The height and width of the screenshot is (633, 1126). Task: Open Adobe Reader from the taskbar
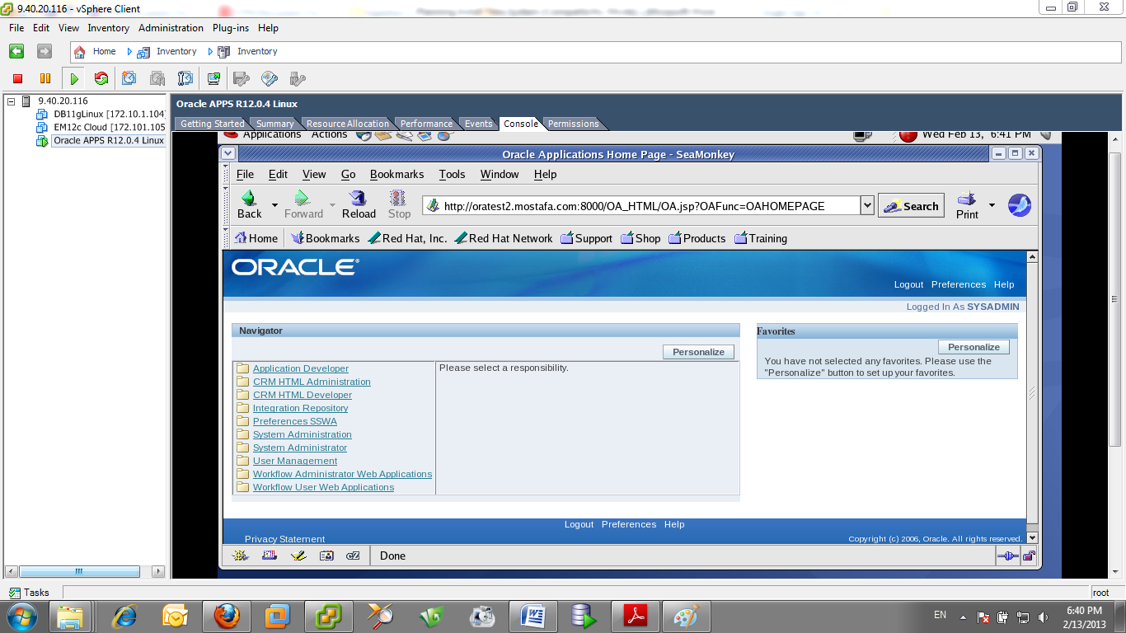635,616
